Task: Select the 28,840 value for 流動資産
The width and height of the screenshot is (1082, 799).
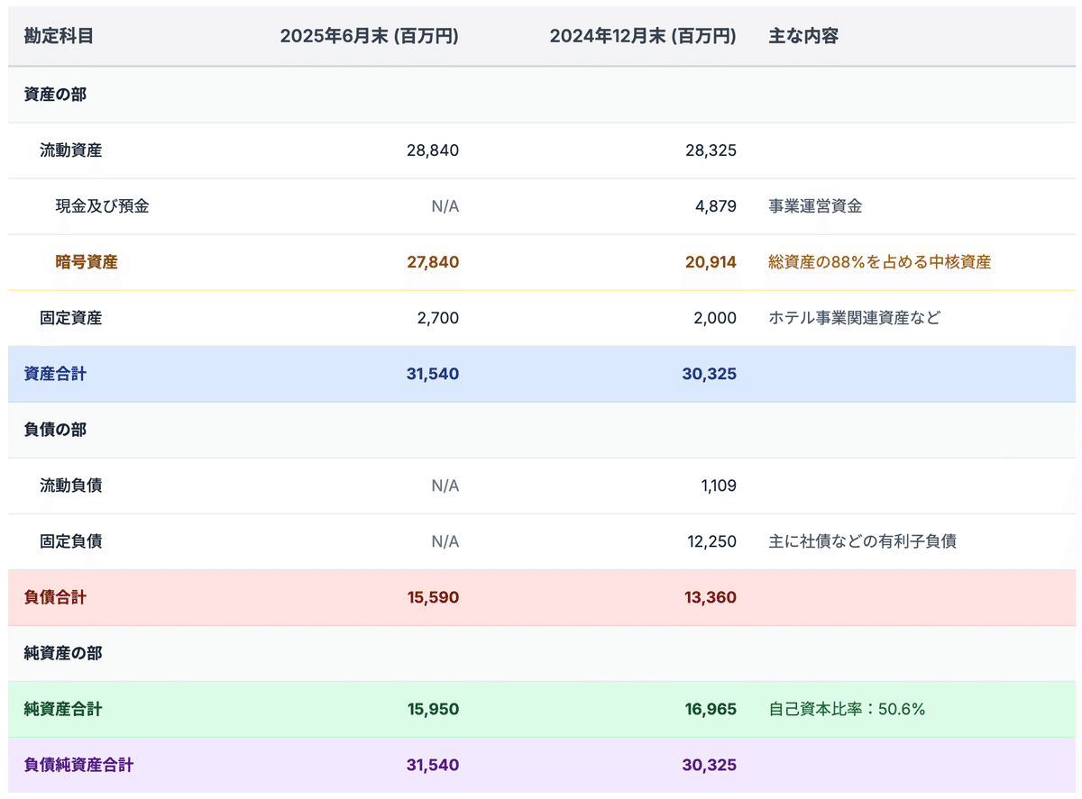Action: [x=433, y=150]
